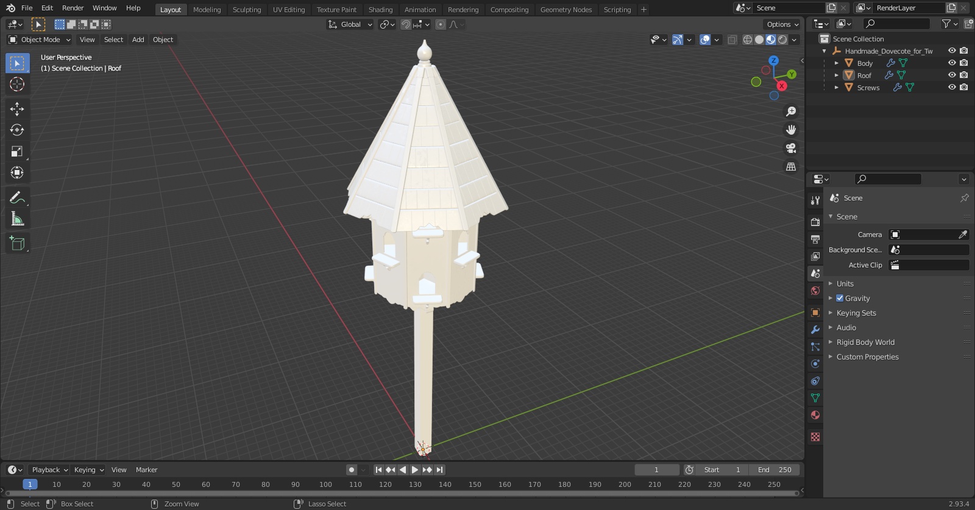The height and width of the screenshot is (510, 975).
Task: Hide the Body object in viewport
Action: [952, 63]
